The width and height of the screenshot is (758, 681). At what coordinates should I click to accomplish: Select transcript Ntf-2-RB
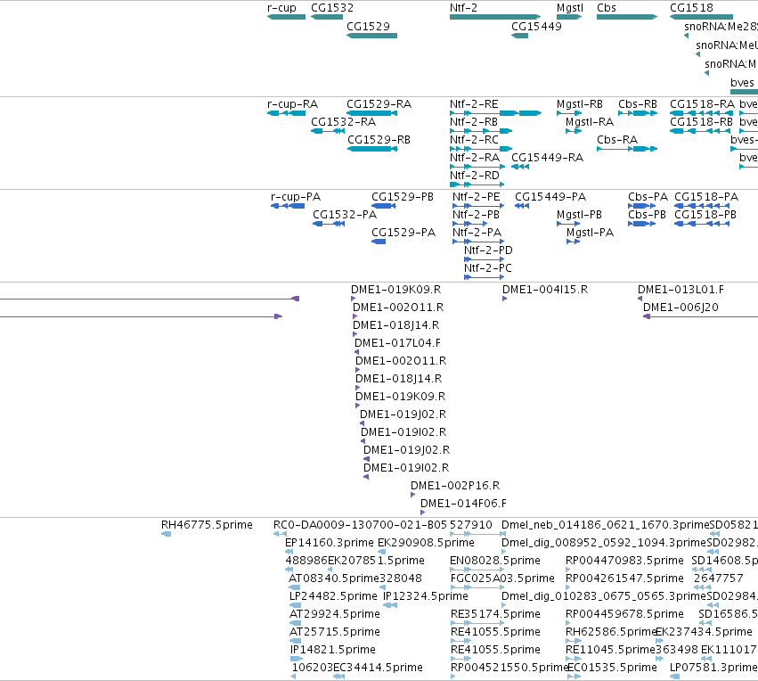click(474, 122)
